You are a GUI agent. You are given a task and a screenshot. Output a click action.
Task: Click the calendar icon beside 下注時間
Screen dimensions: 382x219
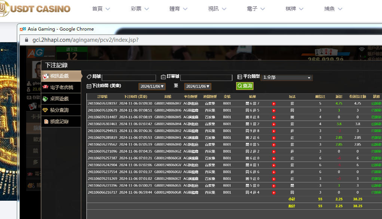coord(89,86)
